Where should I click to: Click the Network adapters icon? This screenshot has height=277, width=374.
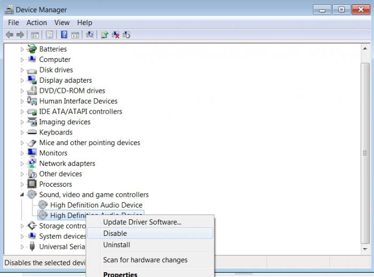pos(32,163)
